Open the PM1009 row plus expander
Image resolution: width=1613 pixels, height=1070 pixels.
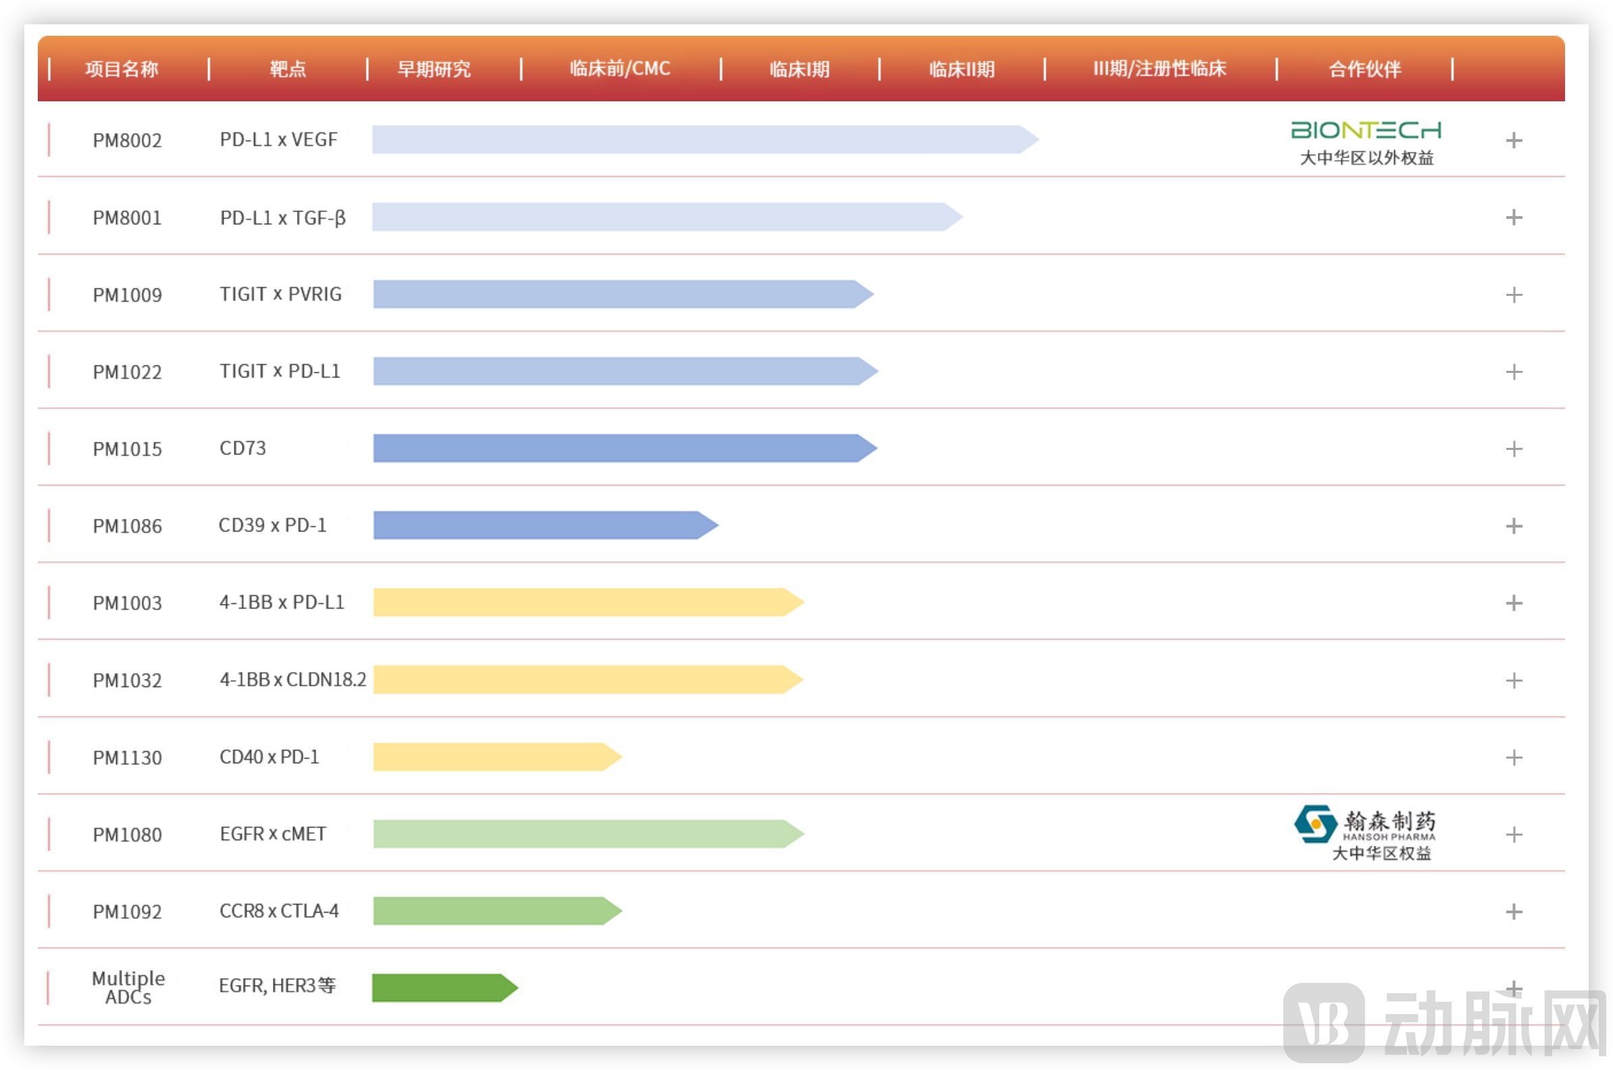coord(1514,295)
